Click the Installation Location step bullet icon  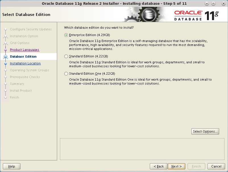[x=5, y=63]
